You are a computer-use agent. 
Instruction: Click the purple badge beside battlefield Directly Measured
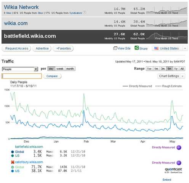click(179, 148)
